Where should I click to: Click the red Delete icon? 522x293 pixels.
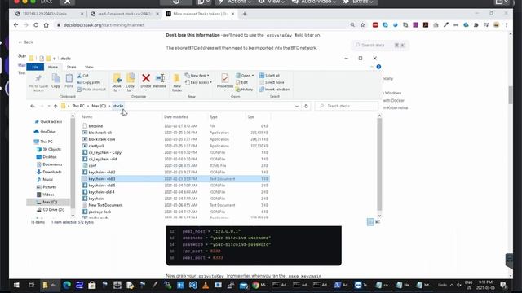[x=146, y=78]
